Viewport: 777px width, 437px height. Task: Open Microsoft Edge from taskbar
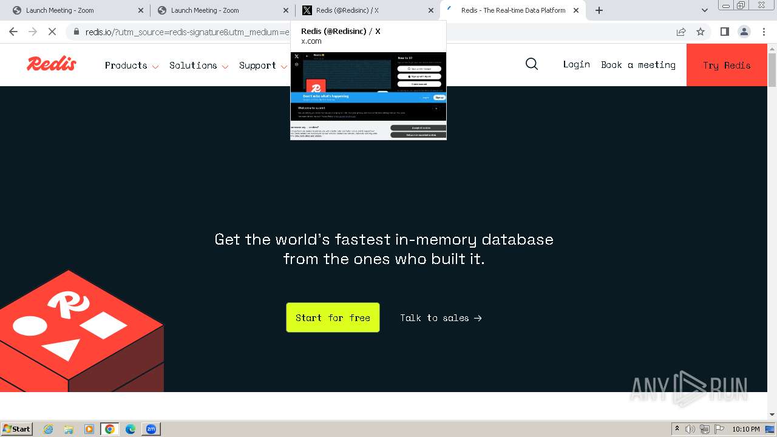[131, 429]
